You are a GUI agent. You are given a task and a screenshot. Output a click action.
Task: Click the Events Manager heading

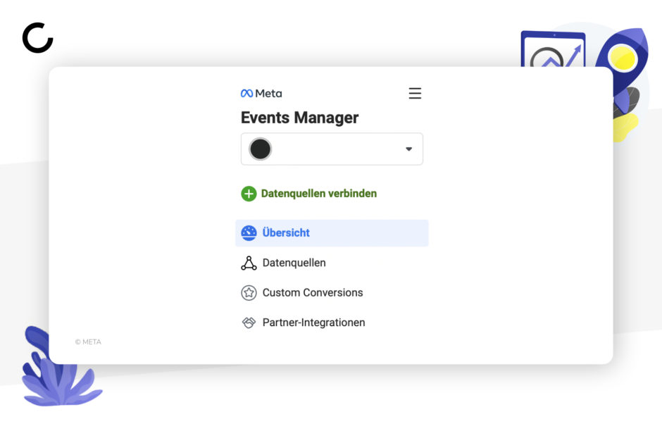[299, 118]
